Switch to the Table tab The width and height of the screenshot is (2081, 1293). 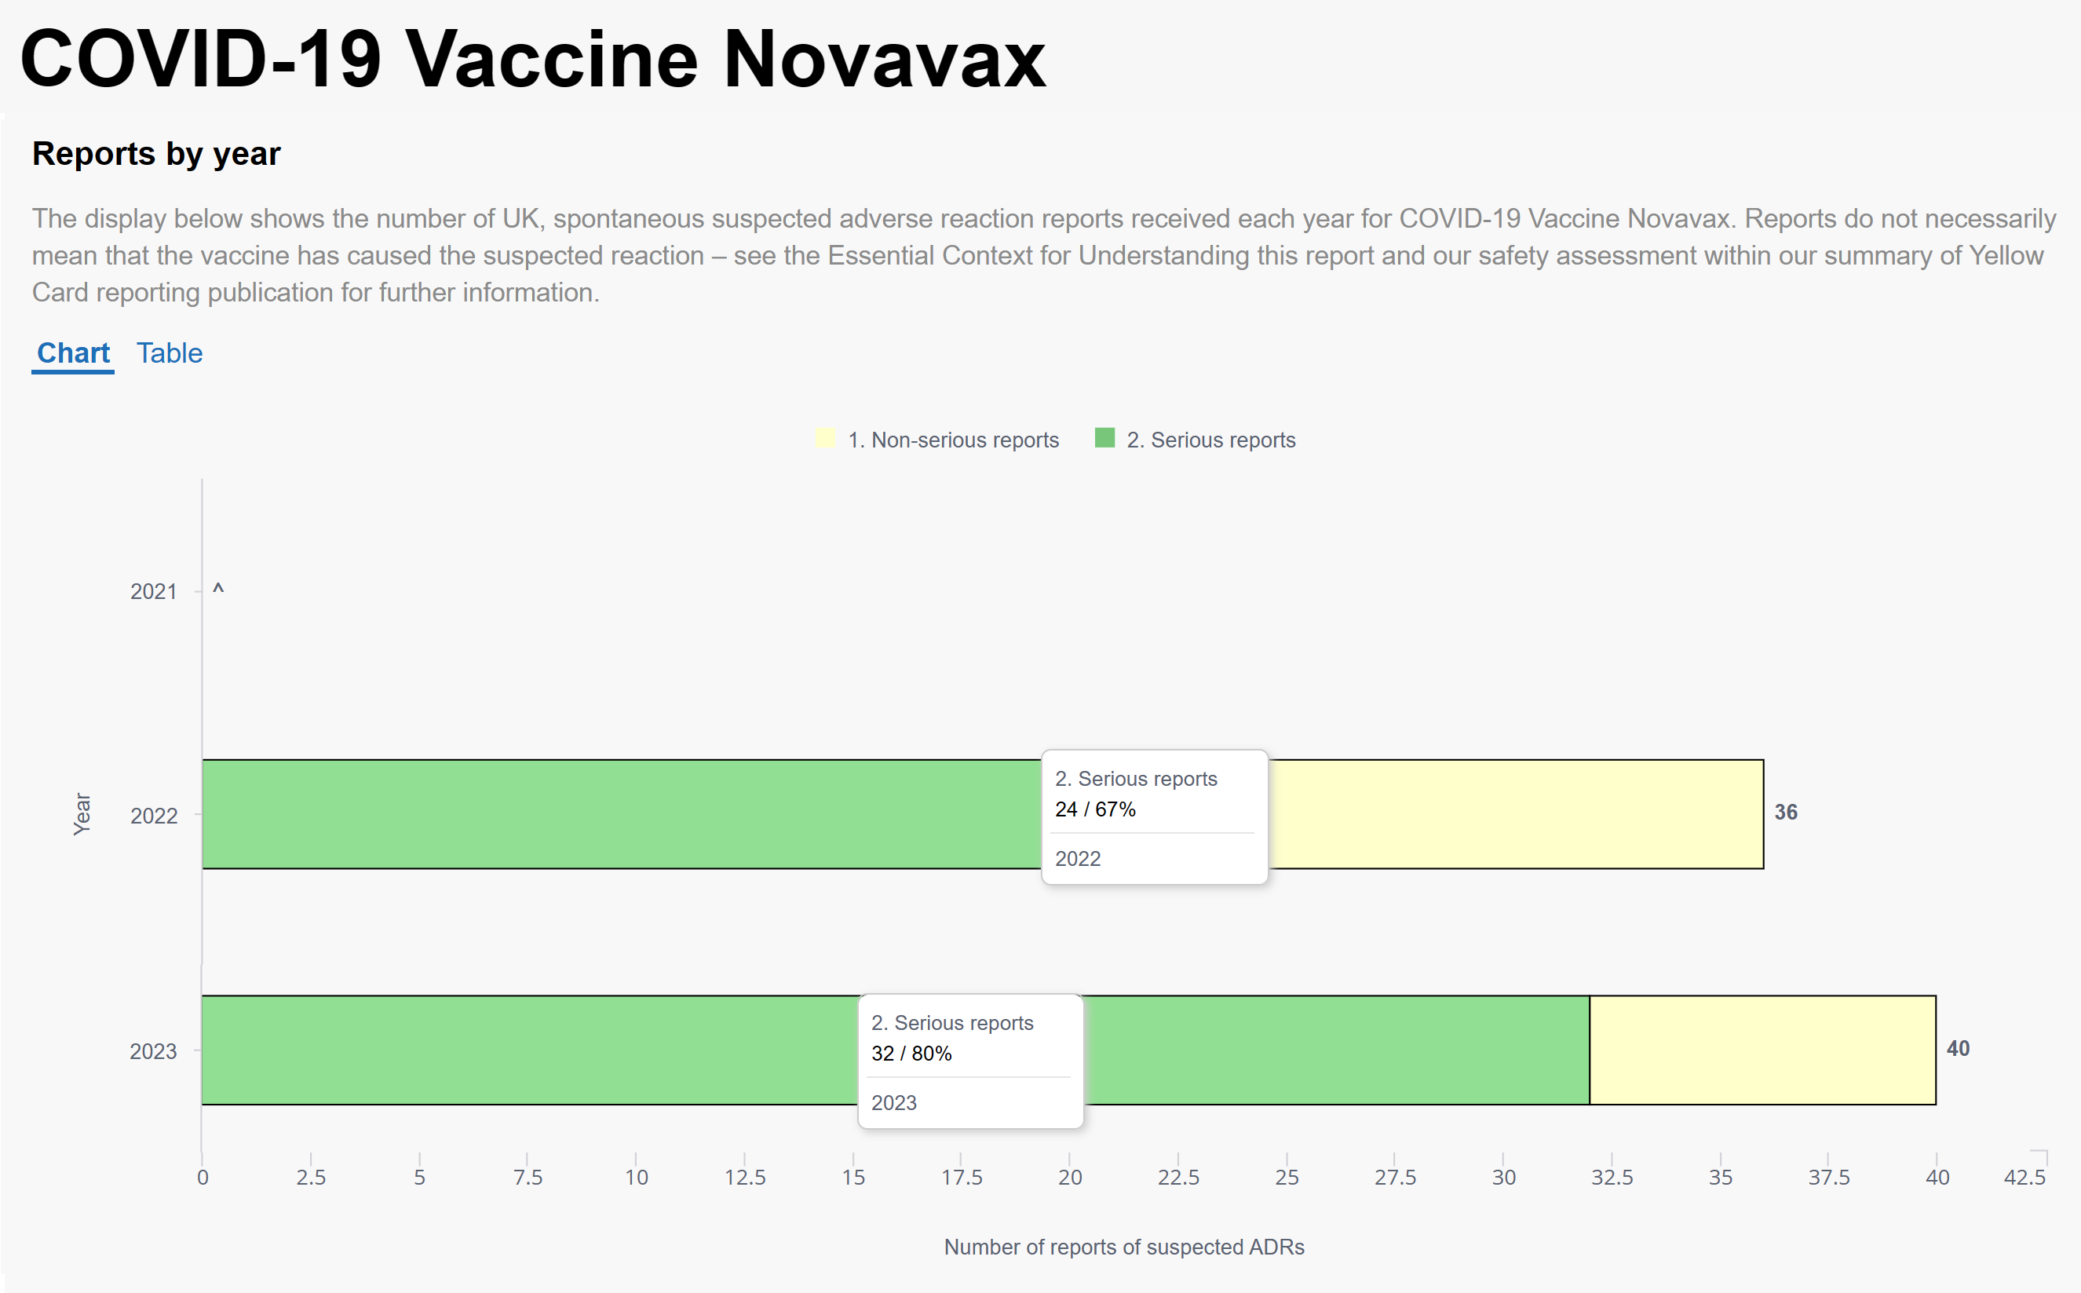[x=170, y=353]
